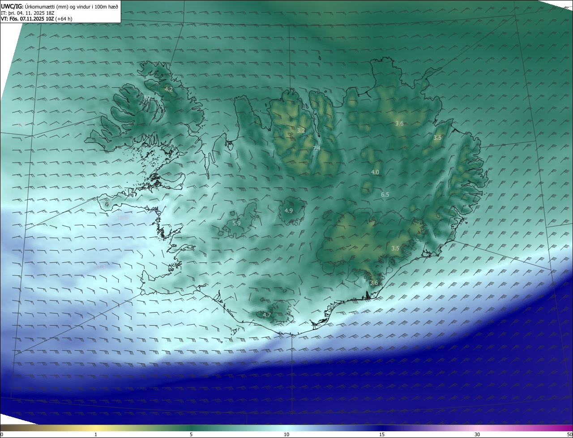Click the '10' tick on the colour scale
The height and width of the screenshot is (438, 573).
coord(286,434)
